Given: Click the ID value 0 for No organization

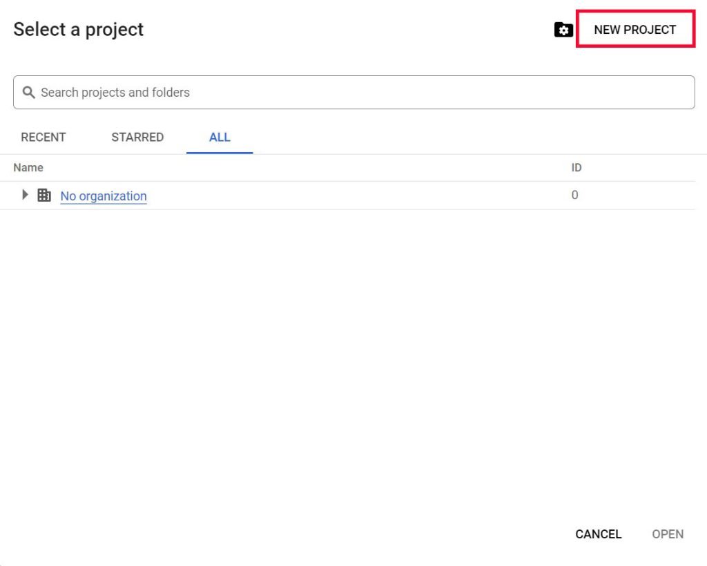Looking at the screenshot, I should point(575,195).
